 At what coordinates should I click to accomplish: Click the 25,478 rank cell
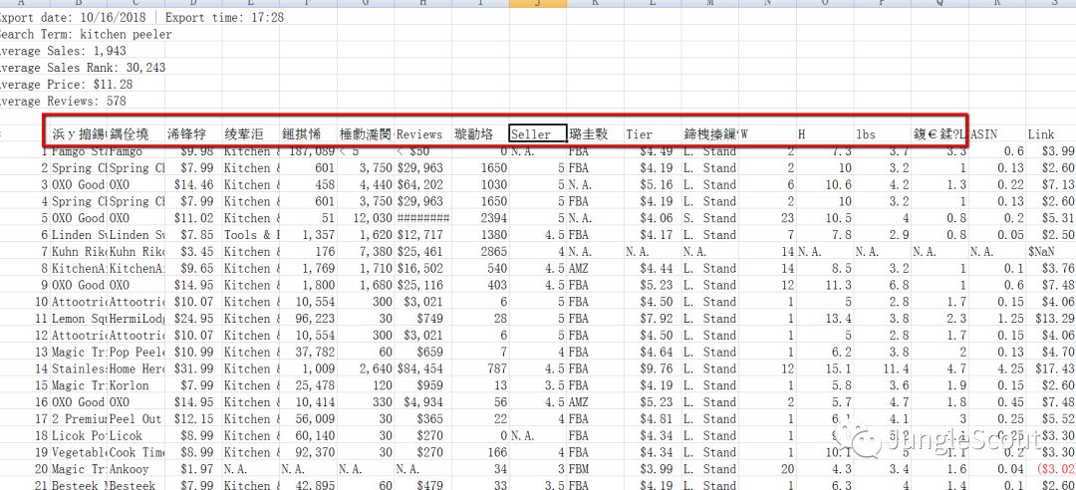click(x=308, y=385)
